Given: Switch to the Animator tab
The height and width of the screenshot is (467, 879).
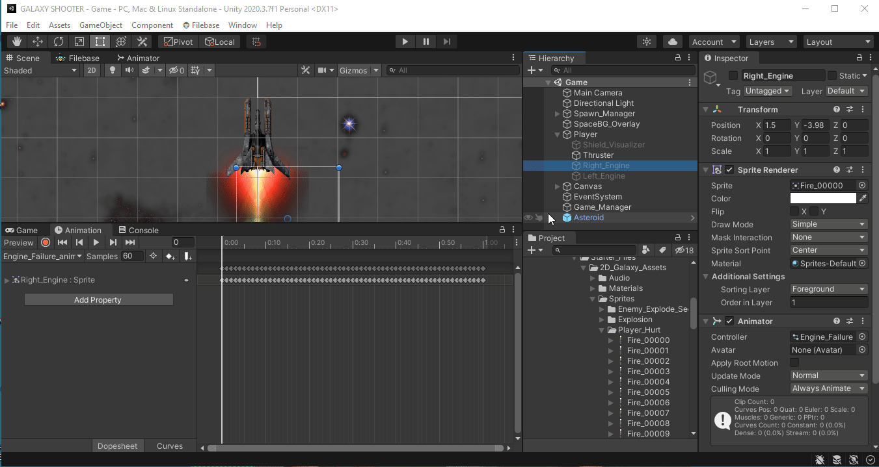Looking at the screenshot, I should tap(137, 58).
